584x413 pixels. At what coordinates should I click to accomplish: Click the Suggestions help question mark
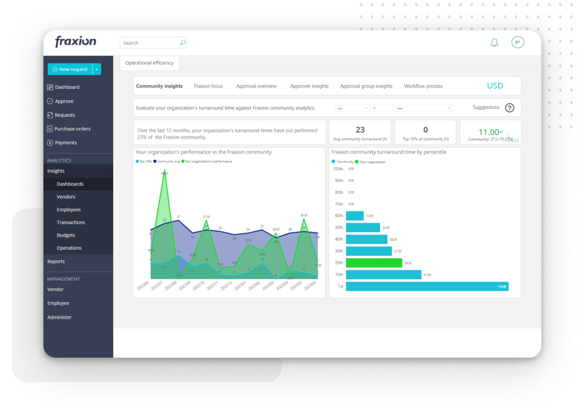[509, 107]
